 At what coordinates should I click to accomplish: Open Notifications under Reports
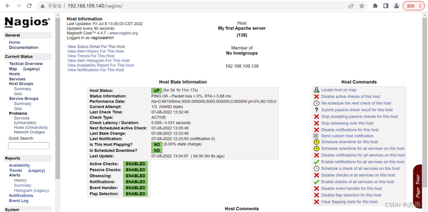coord(21,196)
